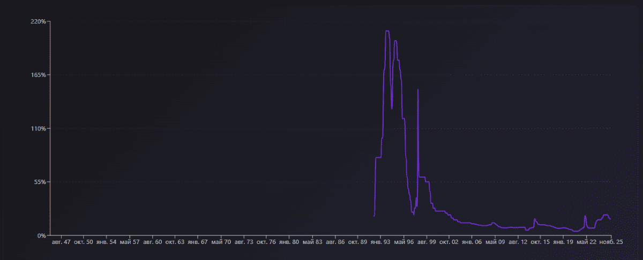
Task: Click the 165% y-axis label
Action: click(x=39, y=75)
